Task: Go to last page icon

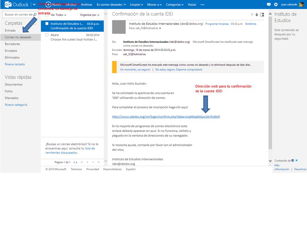Action: [x=99, y=162]
